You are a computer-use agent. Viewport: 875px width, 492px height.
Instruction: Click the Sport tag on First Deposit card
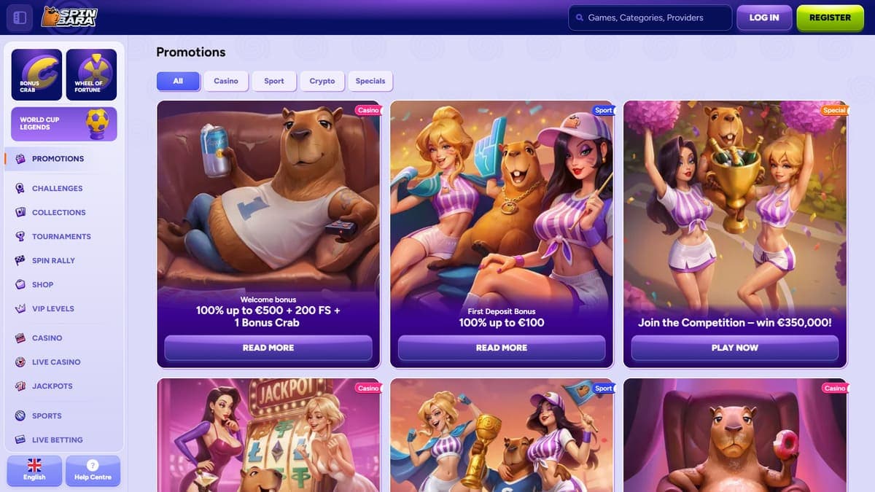(x=604, y=111)
